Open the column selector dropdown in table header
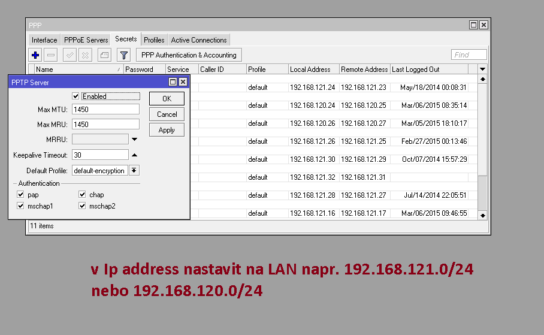 (483, 70)
